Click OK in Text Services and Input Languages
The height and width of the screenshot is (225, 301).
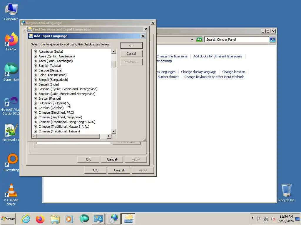88,159
